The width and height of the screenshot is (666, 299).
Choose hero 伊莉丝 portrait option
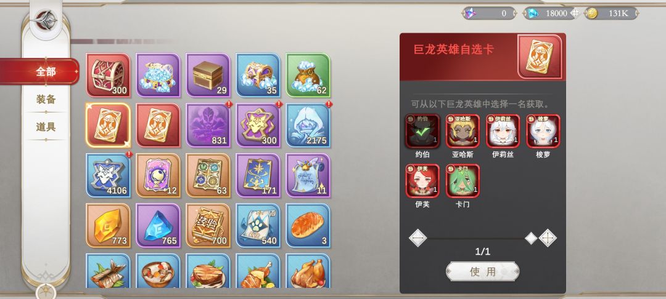pos(503,131)
